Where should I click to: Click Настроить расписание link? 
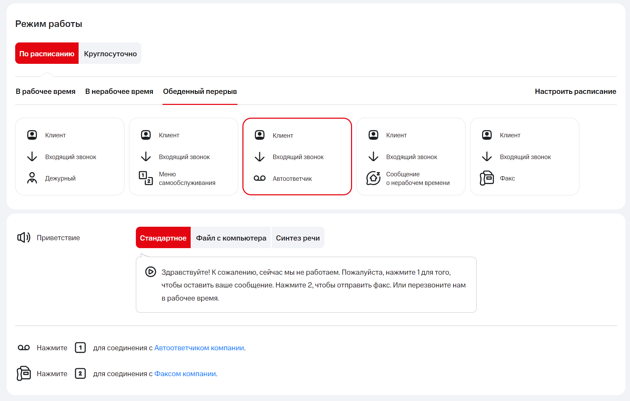point(575,91)
